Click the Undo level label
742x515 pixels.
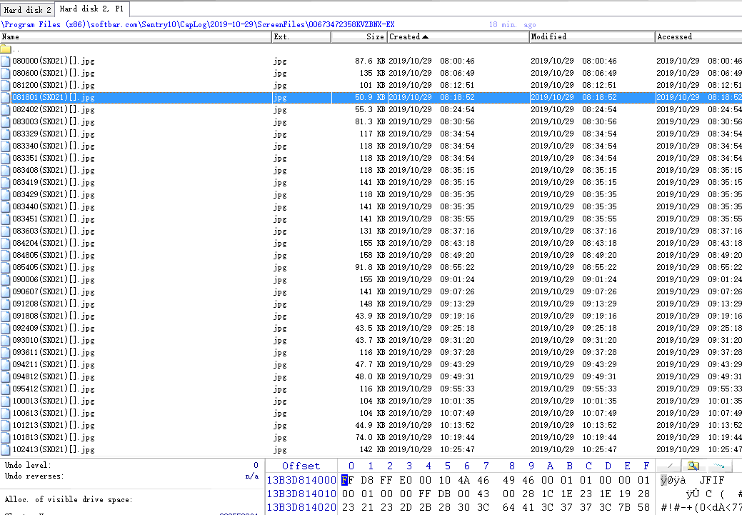pos(27,465)
